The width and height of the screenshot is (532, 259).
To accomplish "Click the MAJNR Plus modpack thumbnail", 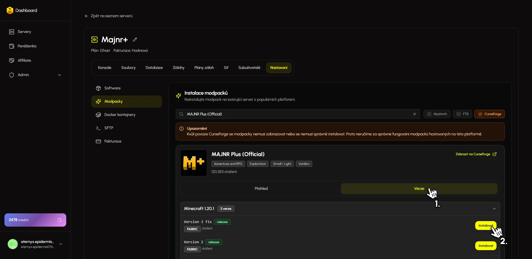I will pos(194,163).
